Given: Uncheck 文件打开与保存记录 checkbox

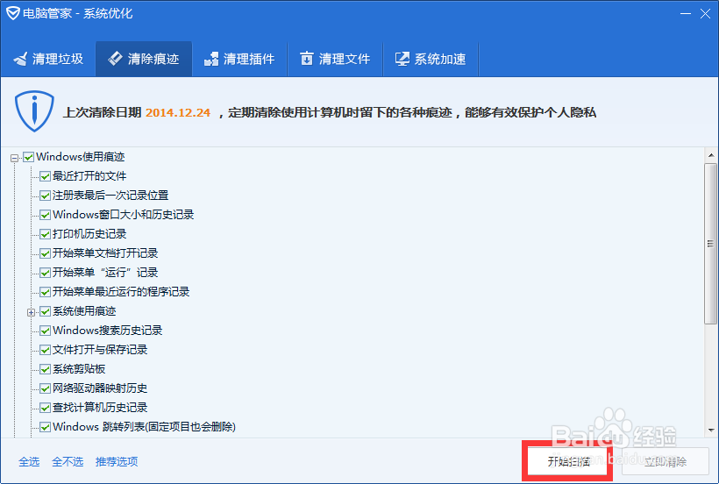Looking at the screenshot, I should [x=45, y=350].
